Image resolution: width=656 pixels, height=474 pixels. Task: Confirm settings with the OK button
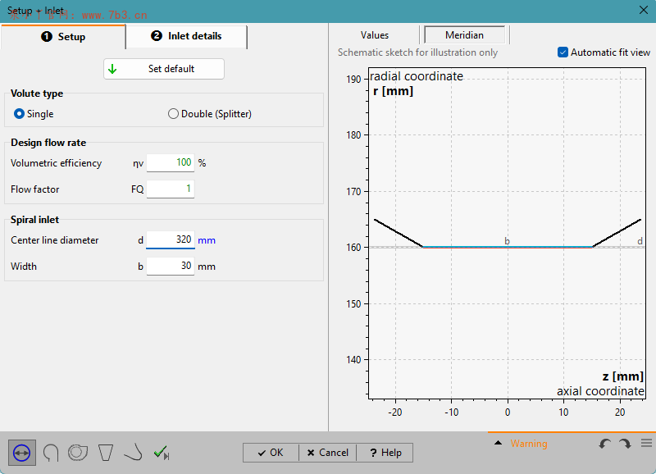point(271,453)
